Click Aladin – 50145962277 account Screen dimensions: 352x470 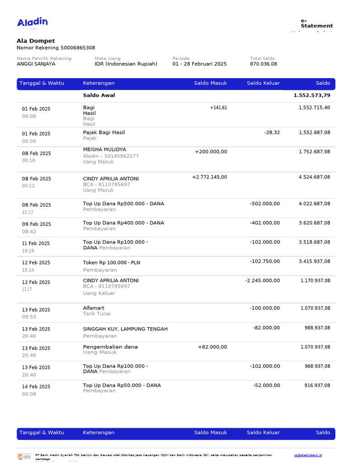click(111, 156)
